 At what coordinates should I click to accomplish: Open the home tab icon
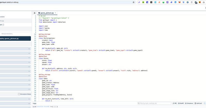click(35, 13)
